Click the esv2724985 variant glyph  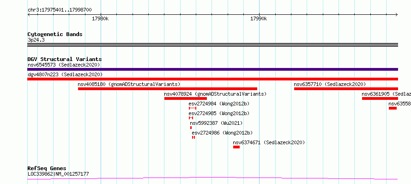191,118
